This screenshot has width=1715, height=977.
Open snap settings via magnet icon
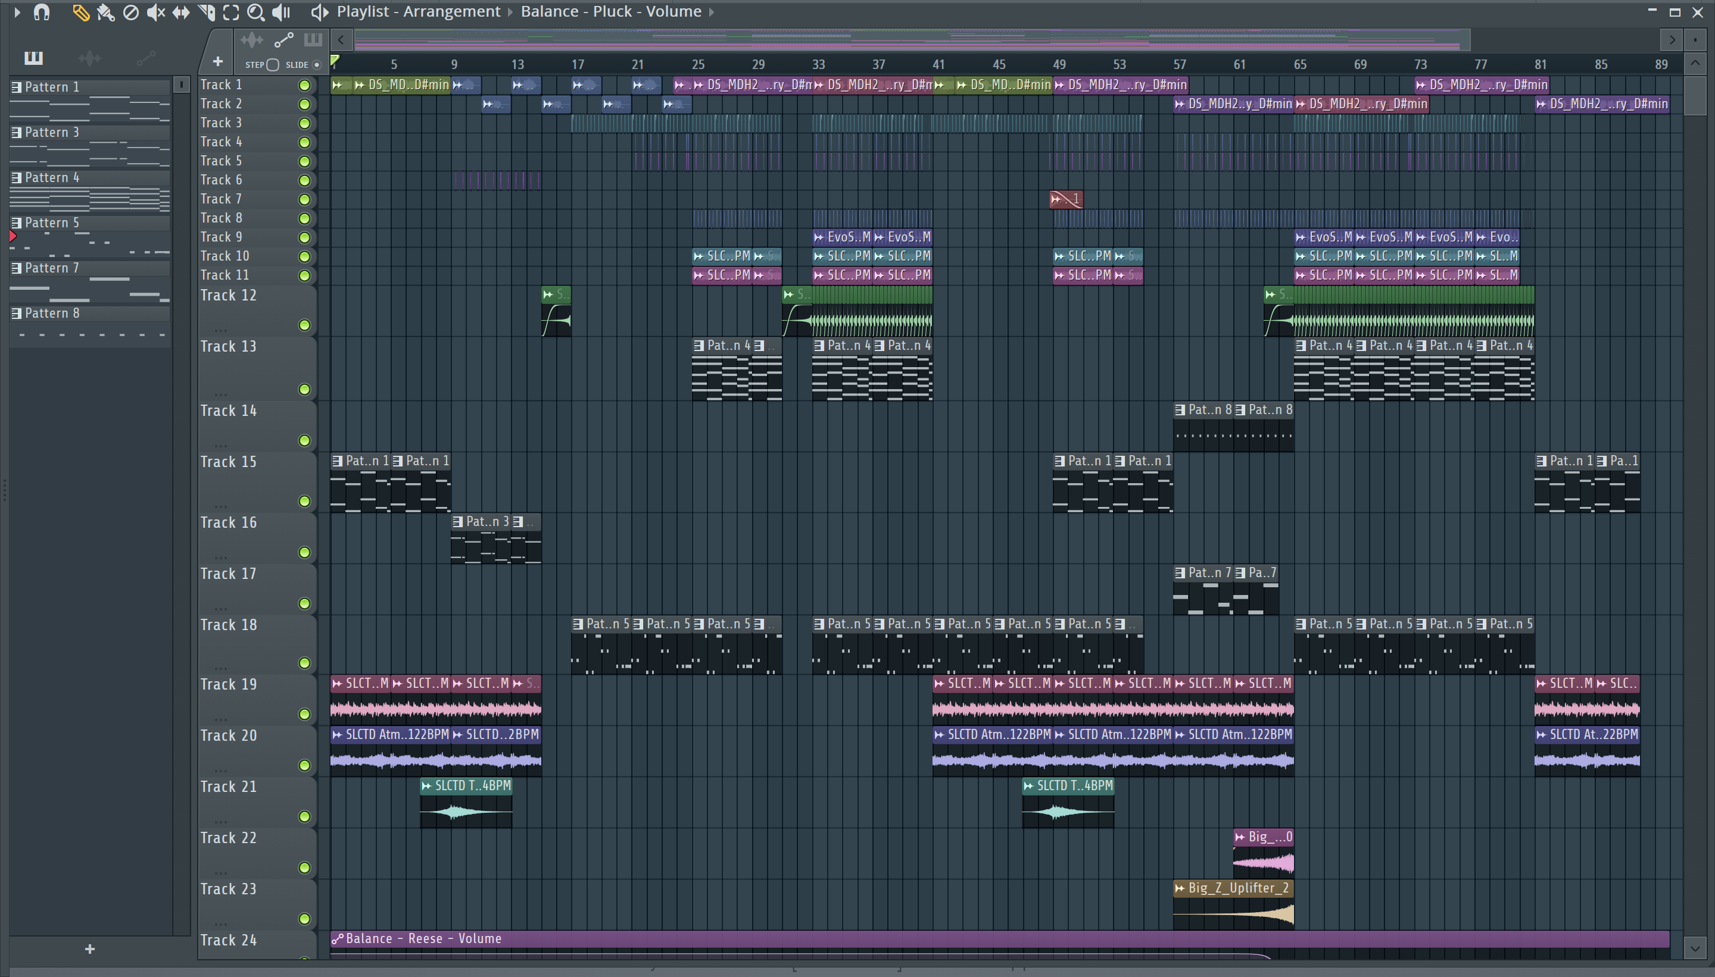(42, 12)
